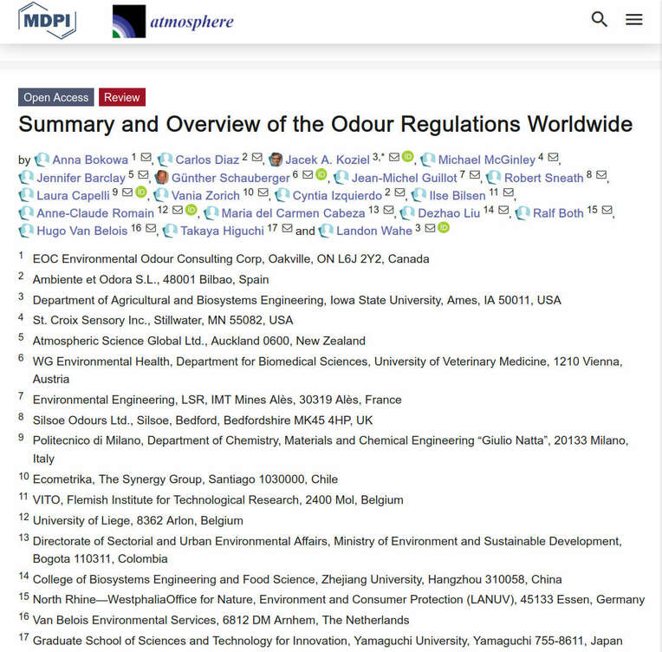Viewport: 662px width, 652px height.
Task: Email Hugo Van Belois via envelope icon
Action: (151, 228)
